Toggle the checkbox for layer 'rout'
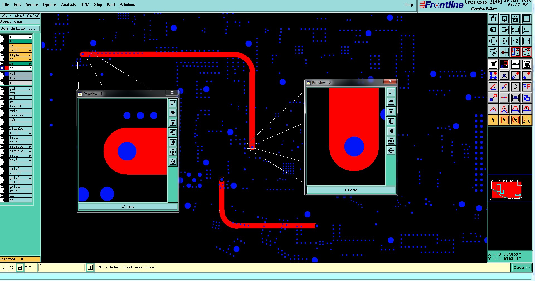 point(2,83)
